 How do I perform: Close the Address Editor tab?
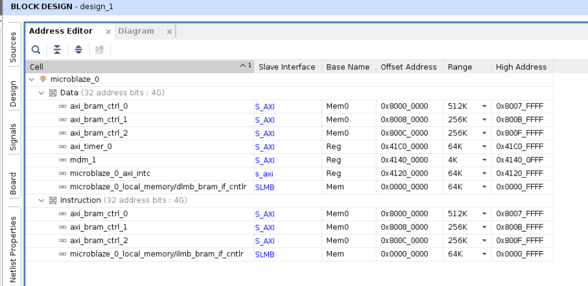(x=108, y=32)
